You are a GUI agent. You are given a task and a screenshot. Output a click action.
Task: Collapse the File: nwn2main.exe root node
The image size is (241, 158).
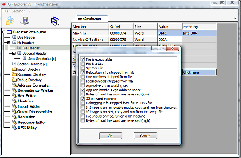[4, 32]
